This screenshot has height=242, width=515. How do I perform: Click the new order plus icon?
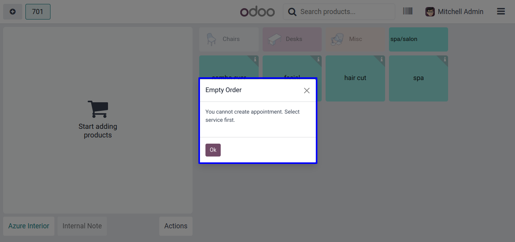pyautogui.click(x=13, y=12)
